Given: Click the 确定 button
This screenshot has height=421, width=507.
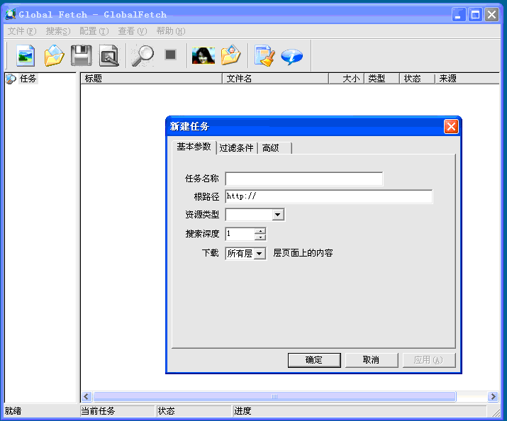Looking at the screenshot, I should click(314, 360).
